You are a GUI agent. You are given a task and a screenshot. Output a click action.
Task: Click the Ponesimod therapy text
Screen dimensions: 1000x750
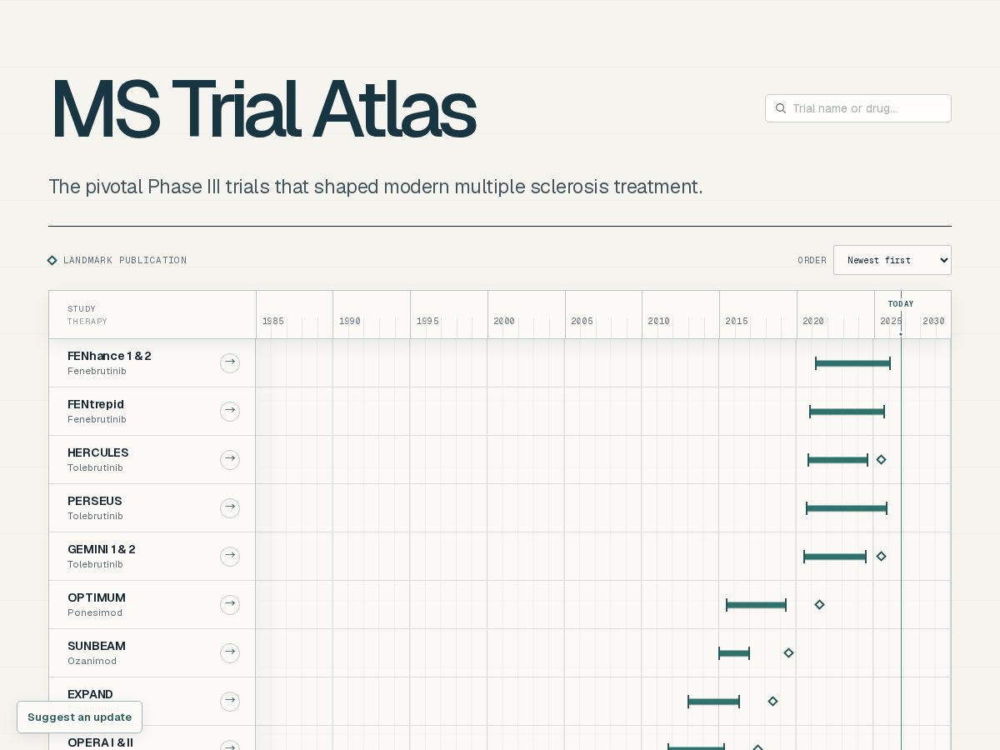pos(95,612)
